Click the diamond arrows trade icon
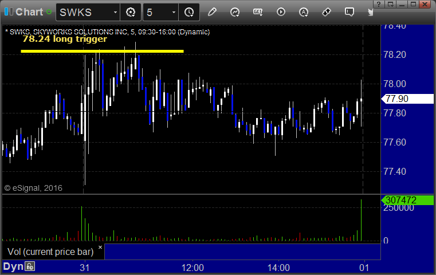The image size is (436, 275). (327, 12)
